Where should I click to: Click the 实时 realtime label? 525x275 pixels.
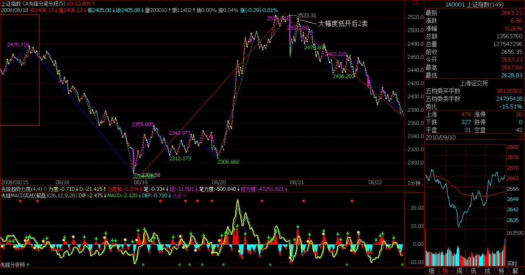511,263
